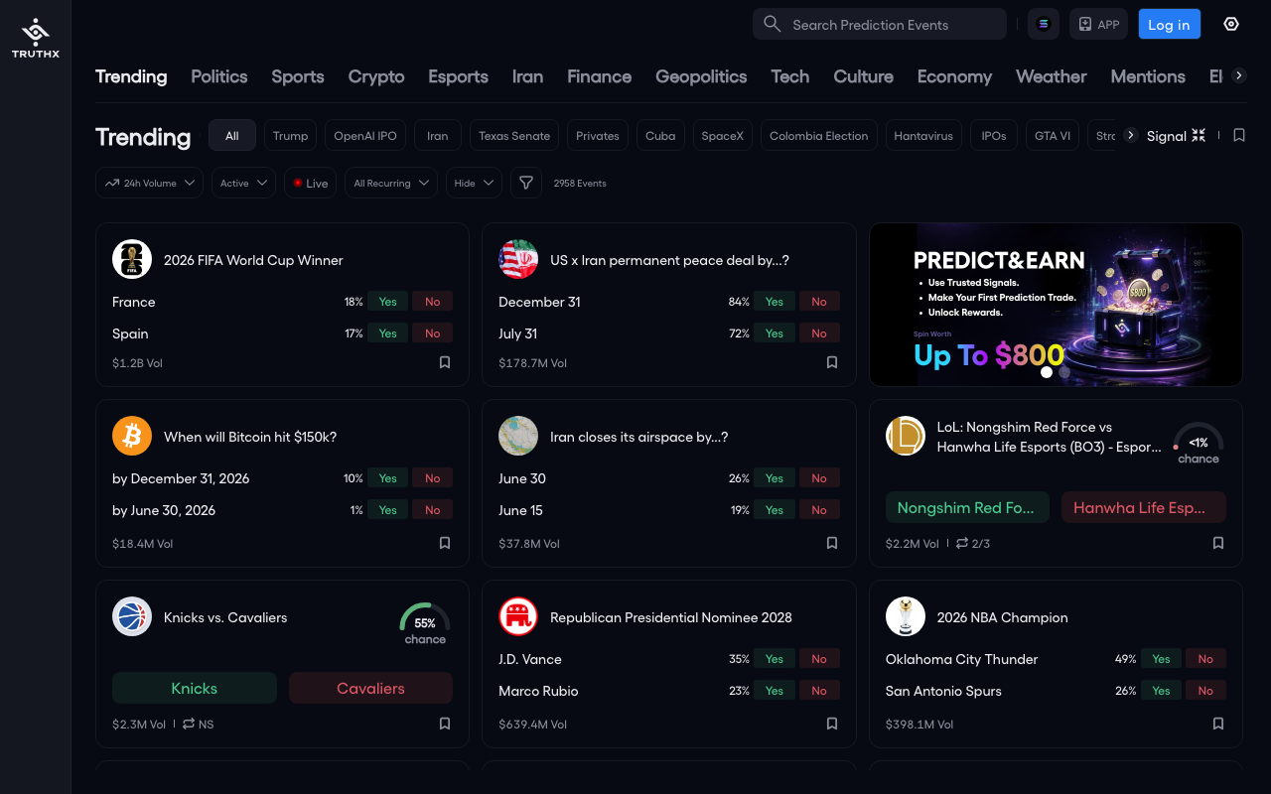1271x794 pixels.
Task: Pick Nongshim Red Force outcome button
Action: tap(967, 507)
